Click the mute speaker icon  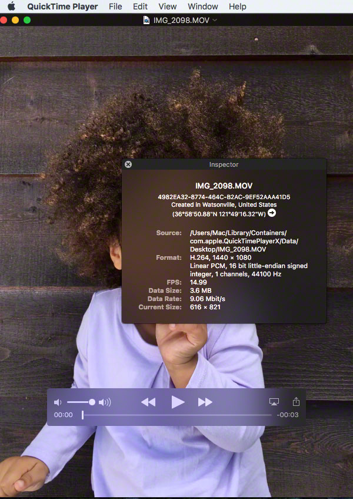click(58, 402)
